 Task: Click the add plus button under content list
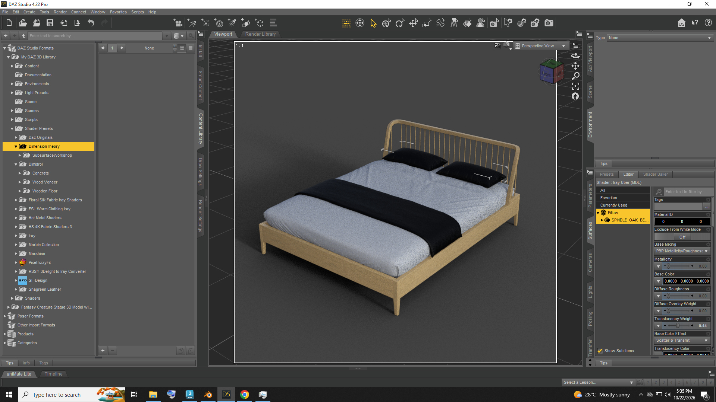(x=103, y=351)
